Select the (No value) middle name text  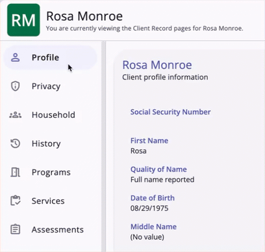point(147,237)
